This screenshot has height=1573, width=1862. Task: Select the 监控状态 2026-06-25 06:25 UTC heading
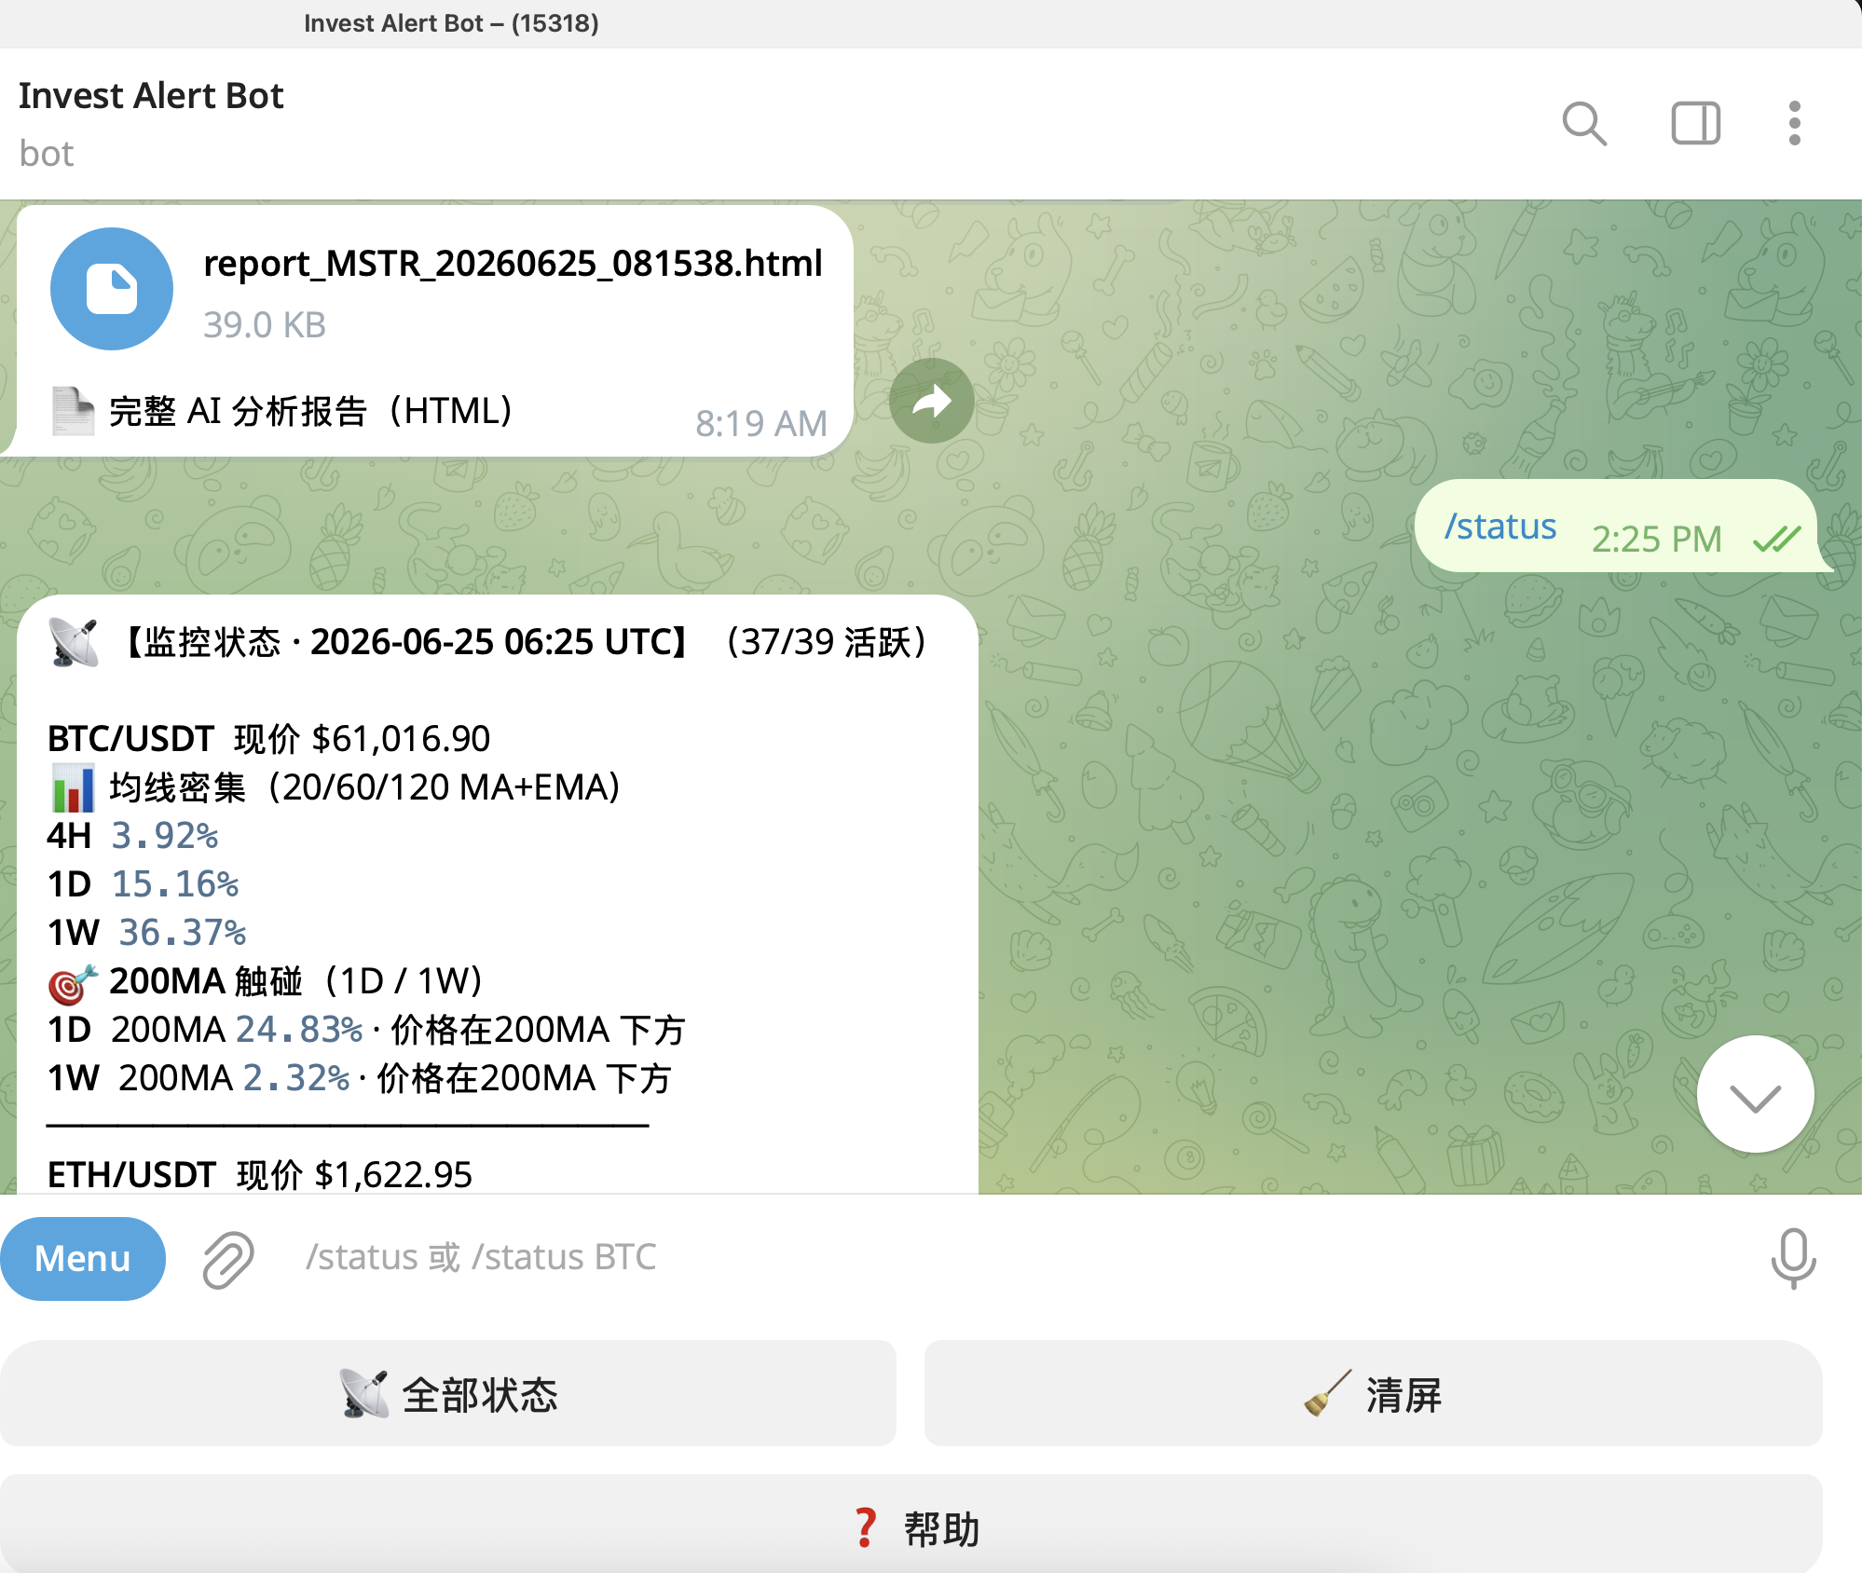pyautogui.click(x=407, y=642)
